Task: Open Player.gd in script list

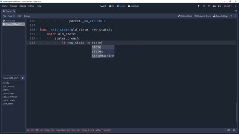Action: click(x=13, y=21)
